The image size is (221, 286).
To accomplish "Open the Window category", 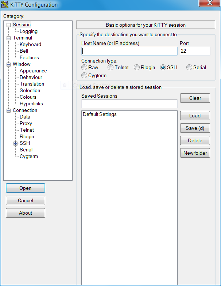I will (22, 64).
